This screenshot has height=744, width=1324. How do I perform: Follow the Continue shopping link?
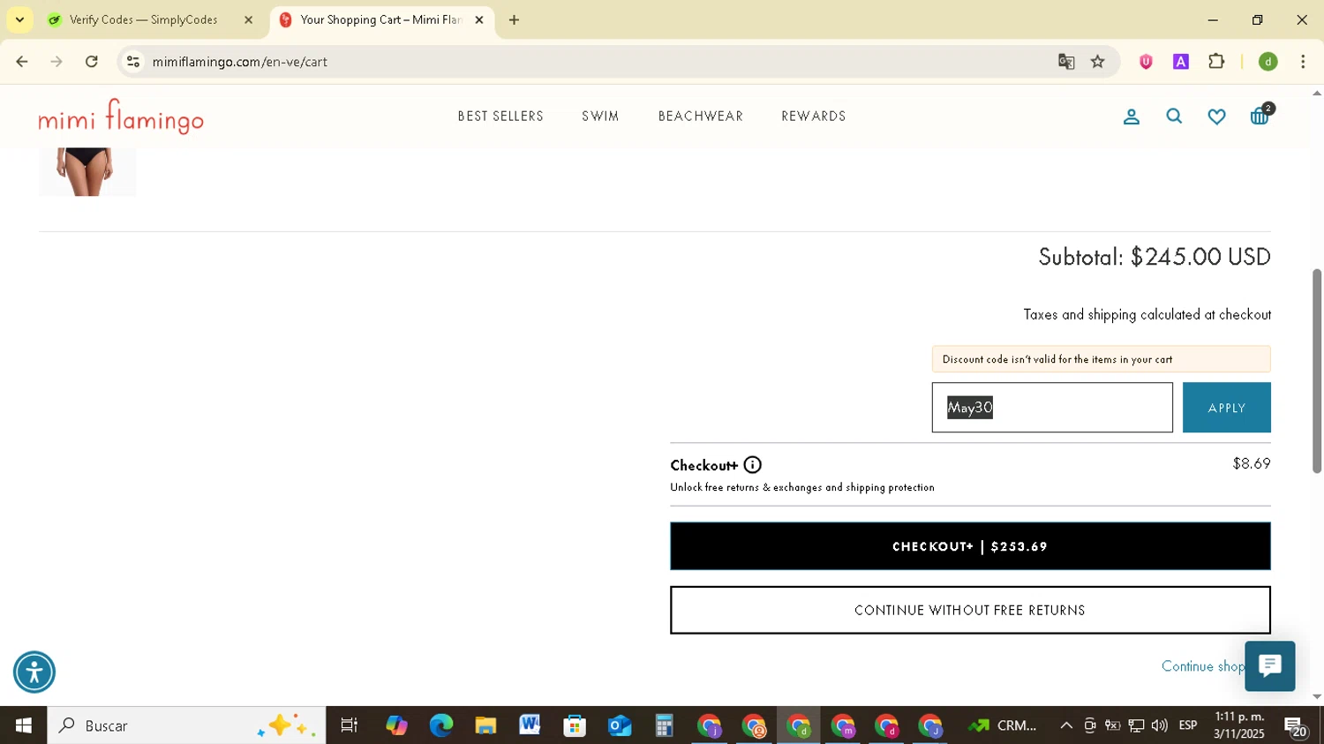pyautogui.click(x=1202, y=666)
